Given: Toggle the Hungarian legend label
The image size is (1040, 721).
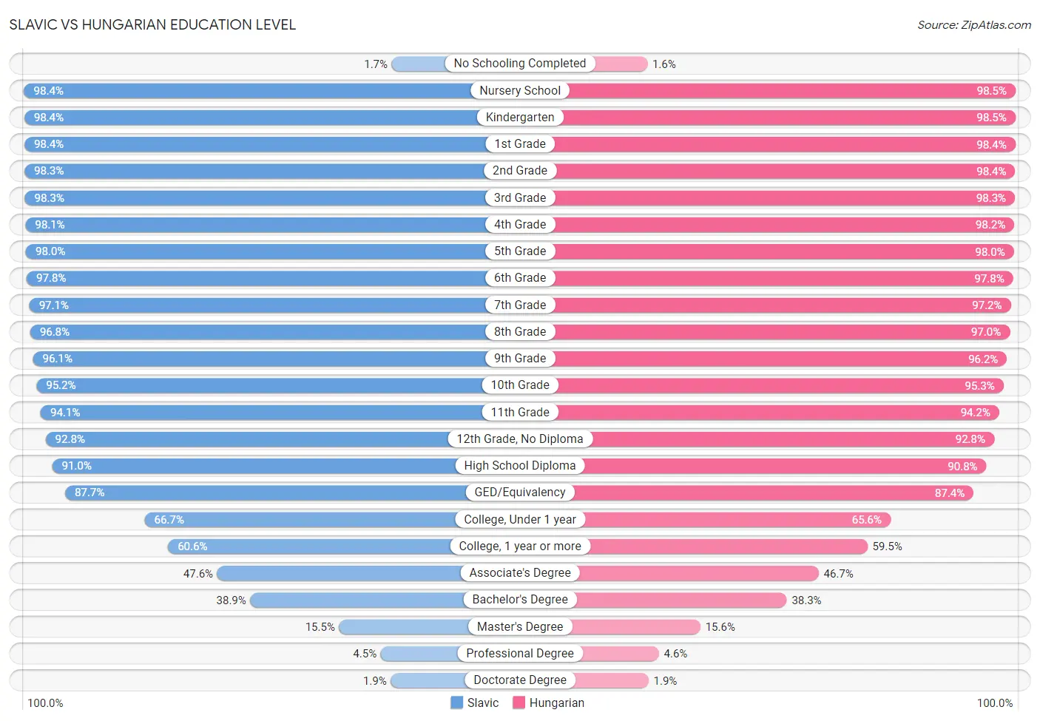Looking at the screenshot, I should point(557,703).
